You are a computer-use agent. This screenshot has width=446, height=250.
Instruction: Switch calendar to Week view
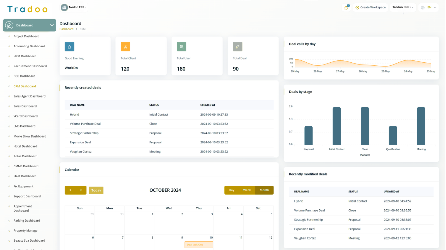click(247, 190)
